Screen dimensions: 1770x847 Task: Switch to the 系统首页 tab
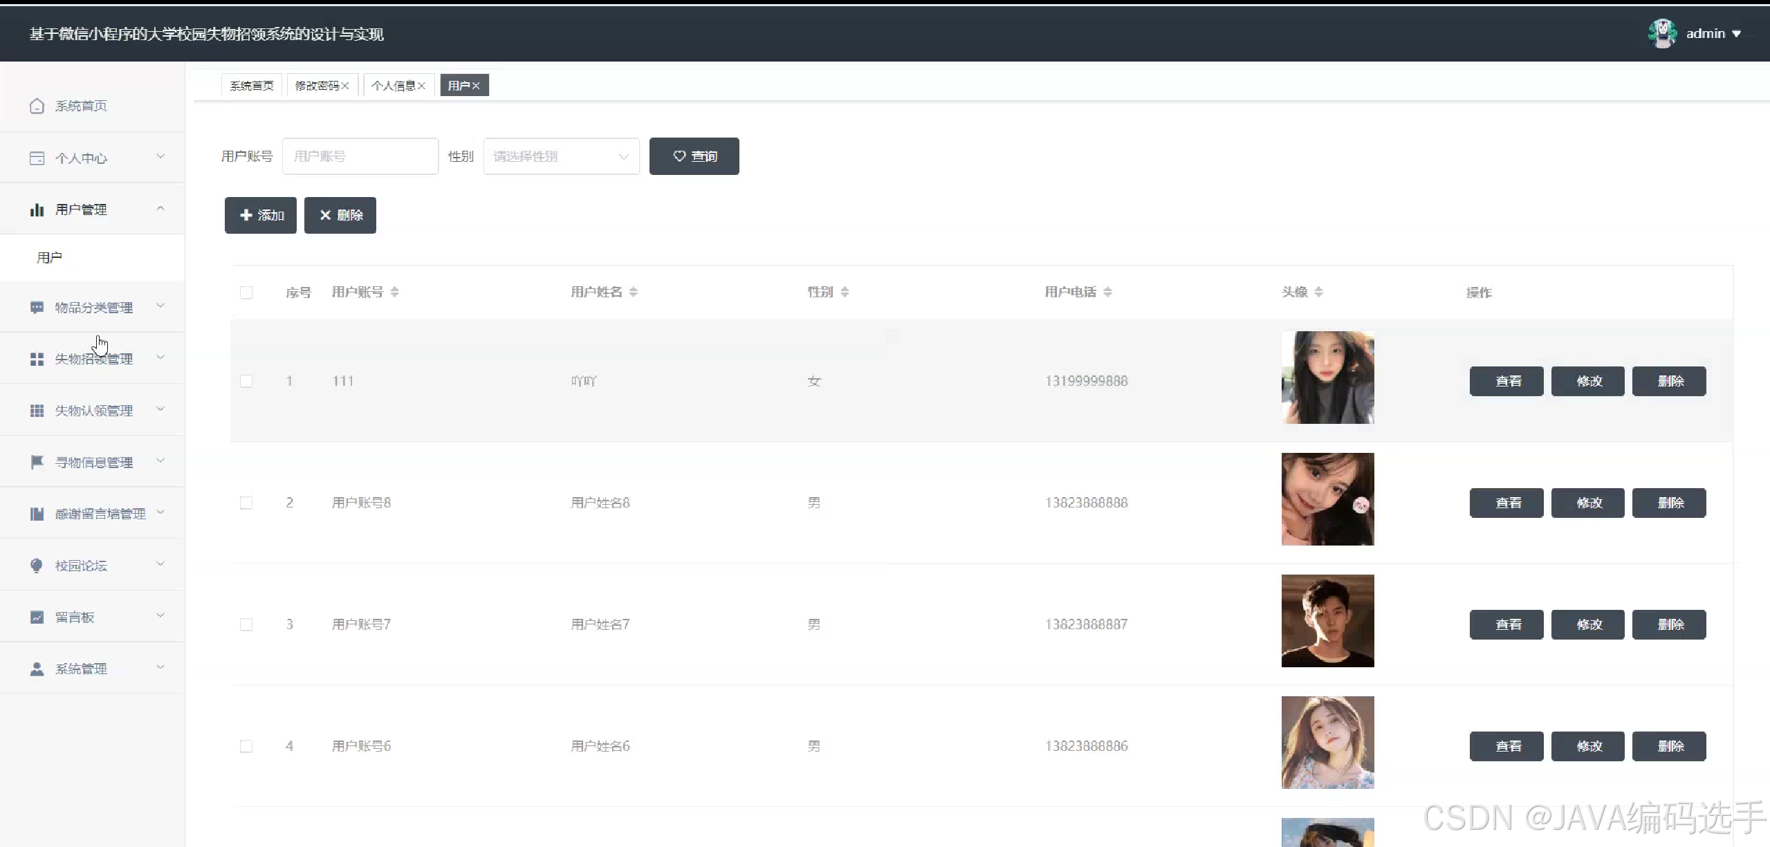point(252,86)
